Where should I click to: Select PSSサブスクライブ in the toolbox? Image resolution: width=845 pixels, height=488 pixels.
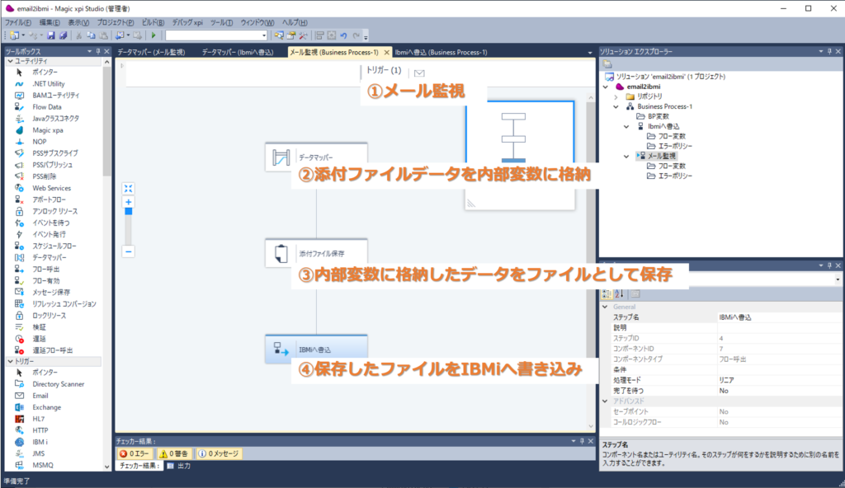(54, 153)
